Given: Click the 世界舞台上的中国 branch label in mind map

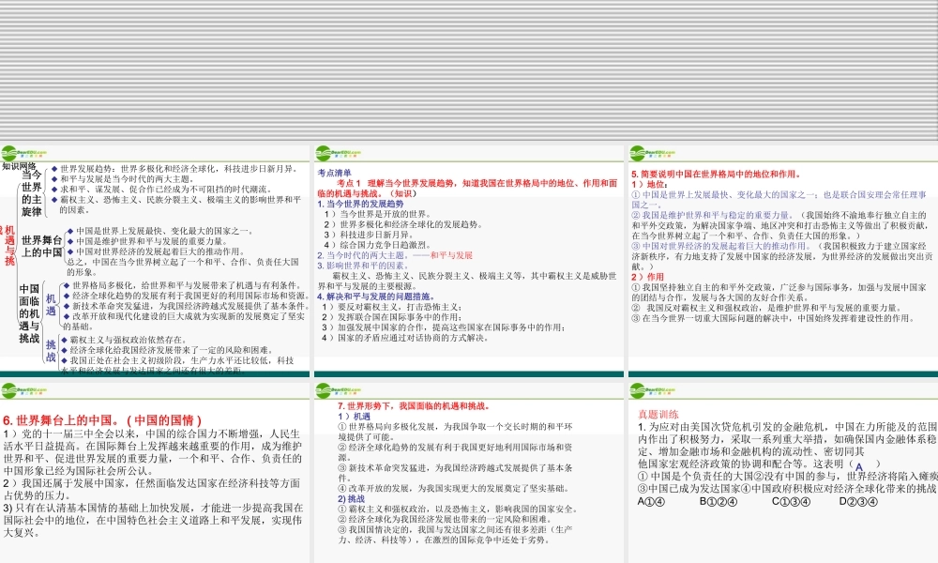Looking at the screenshot, I should (x=42, y=246).
